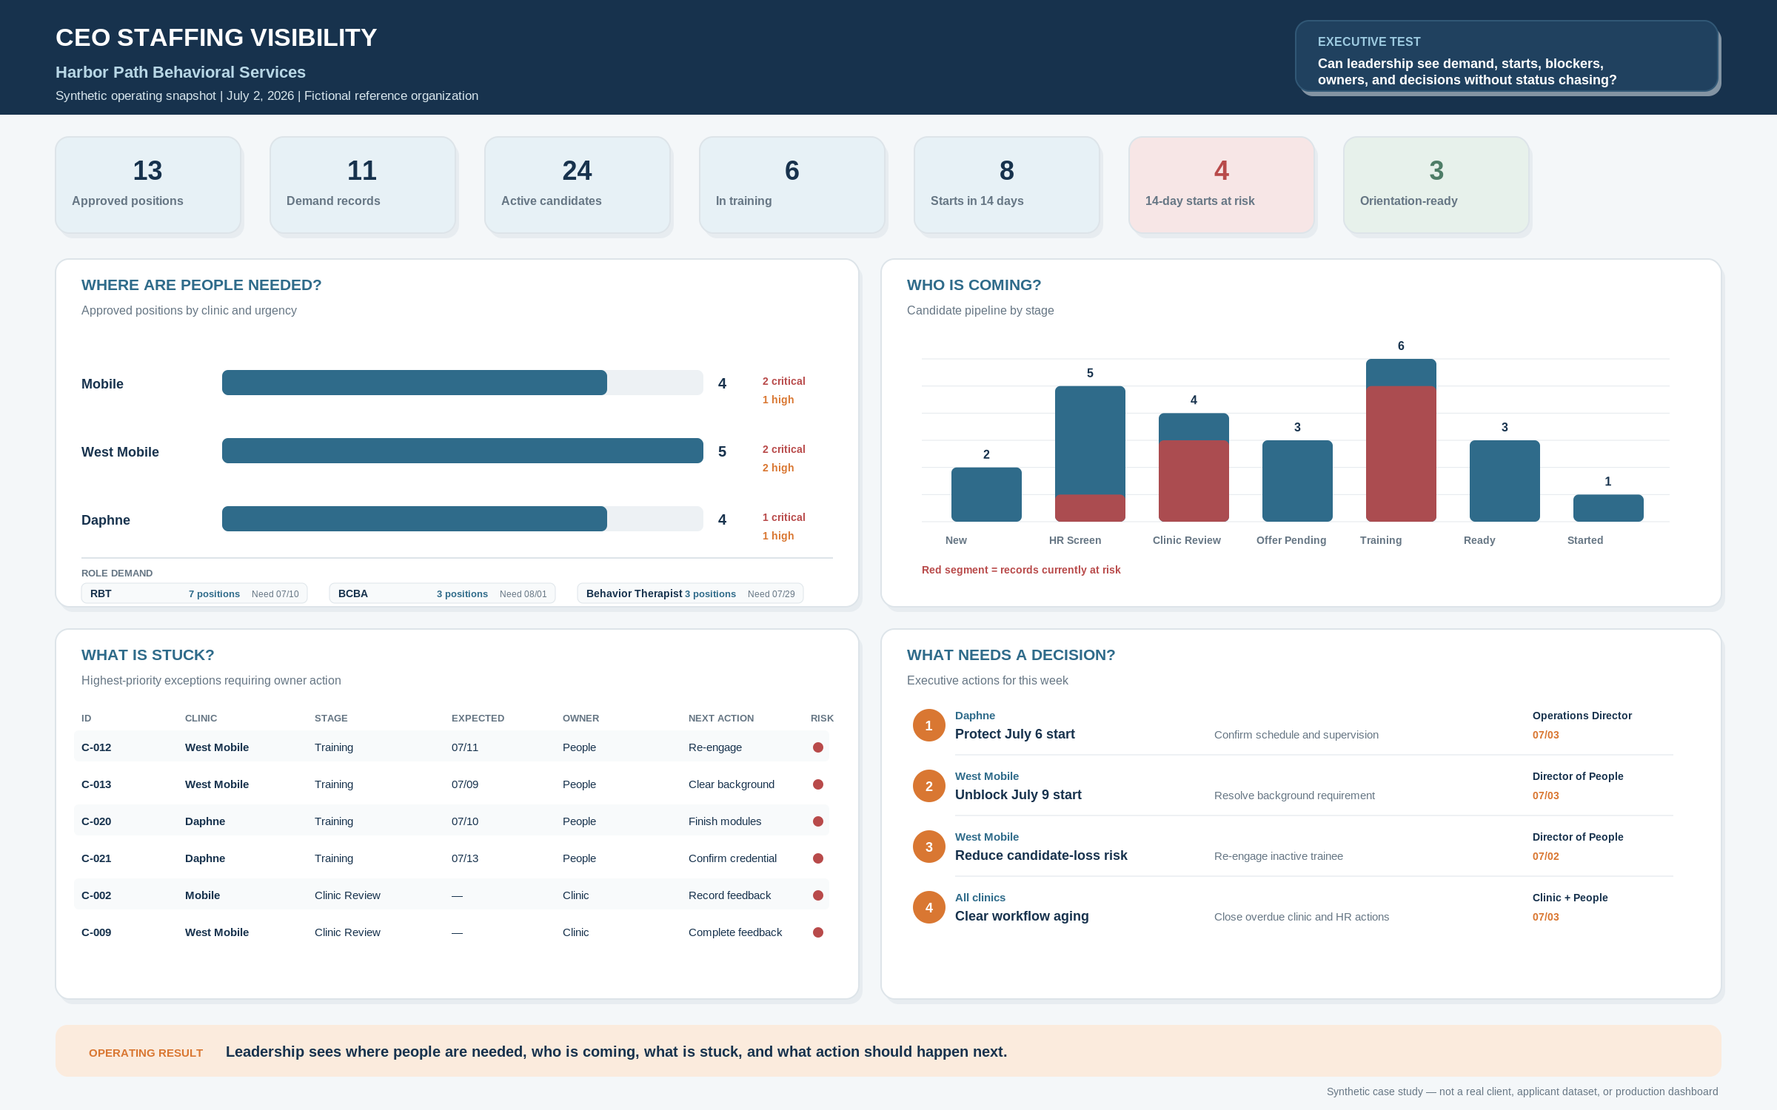
Task: Select the RBT 7 positions role chip
Action: pyautogui.click(x=195, y=593)
